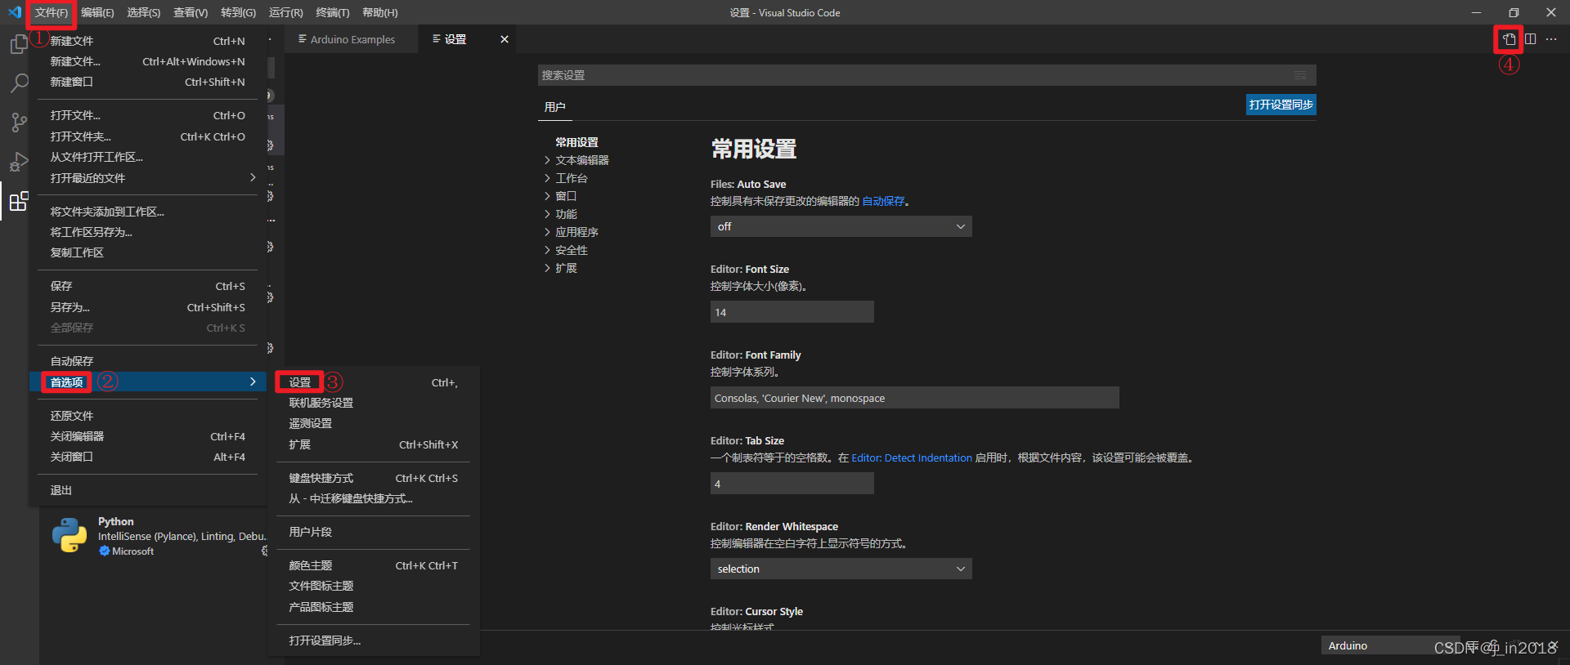Choose 文件图标主题 in the submenu
Image resolution: width=1570 pixels, height=665 pixels.
tap(373, 586)
